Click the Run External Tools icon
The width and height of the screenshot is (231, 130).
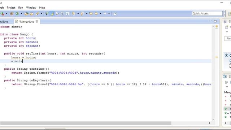(2, 14)
